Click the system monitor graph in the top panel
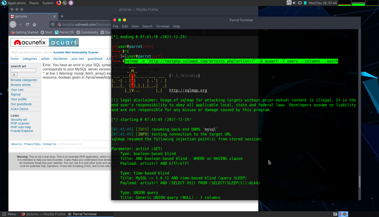Image resolution: width=379 pixels, height=217 pixels. [x=358, y=3]
